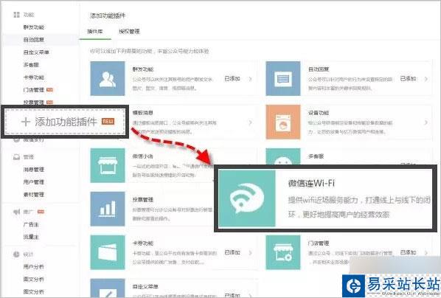
Task: Click the 功能 section icon in sidebar
Action: pyautogui.click(x=17, y=15)
